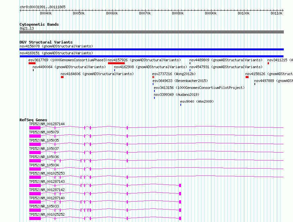Open variant nsv4169151 label

point(56,53)
